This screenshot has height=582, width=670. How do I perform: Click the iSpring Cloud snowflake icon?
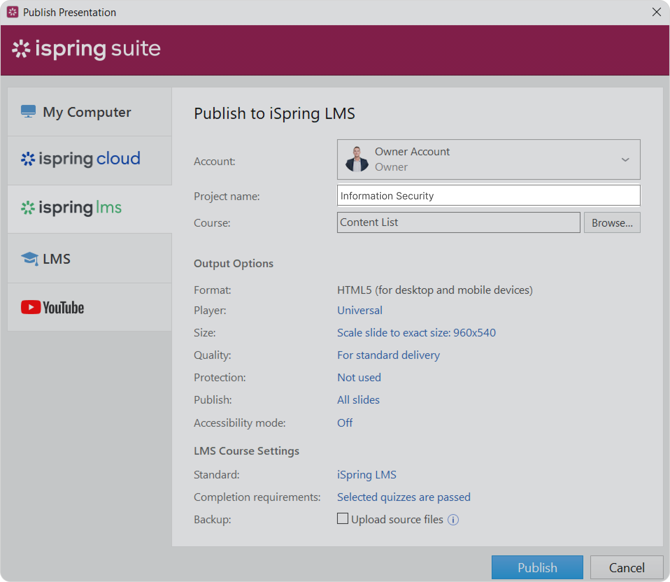point(28,159)
